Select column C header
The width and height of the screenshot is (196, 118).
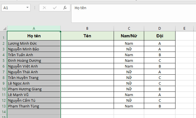click(129, 29)
